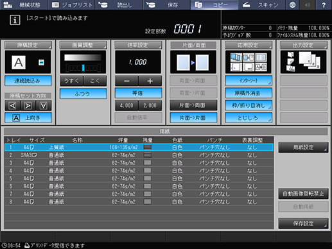The image size is (332, 249).
Task: Switch to the ジョブリスト tab
Action: pos(71,4)
